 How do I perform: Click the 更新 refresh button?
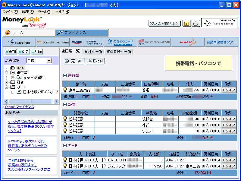click(74, 61)
